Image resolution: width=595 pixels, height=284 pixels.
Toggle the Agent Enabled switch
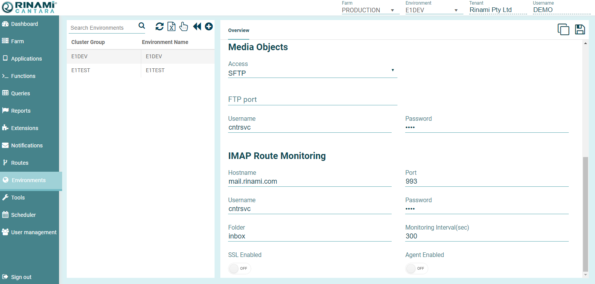pos(416,268)
